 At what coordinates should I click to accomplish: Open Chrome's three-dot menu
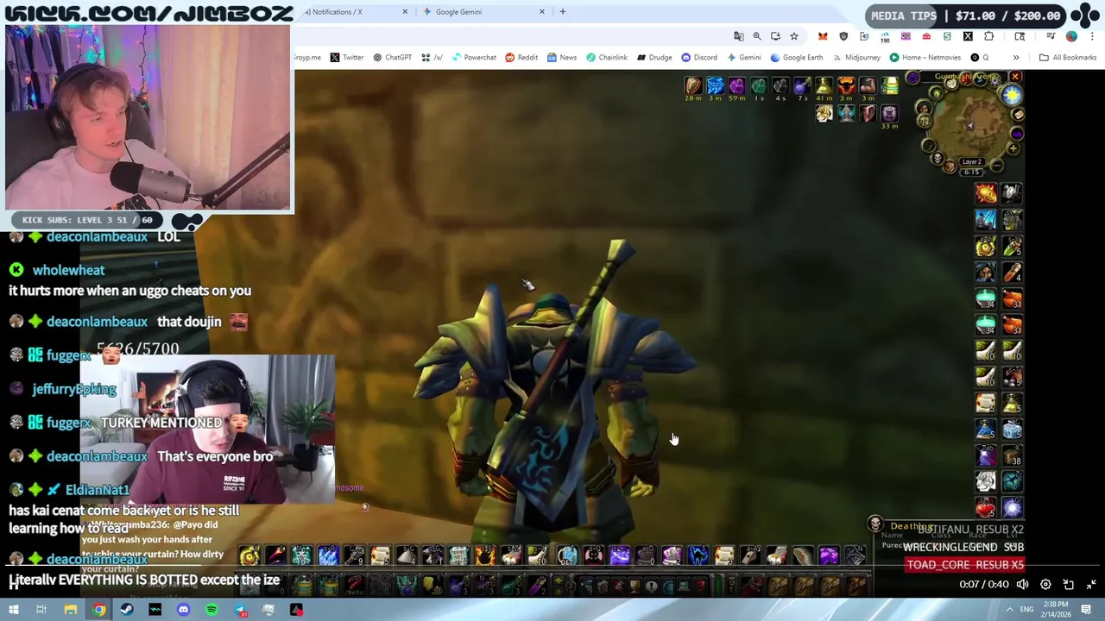click(x=1092, y=36)
